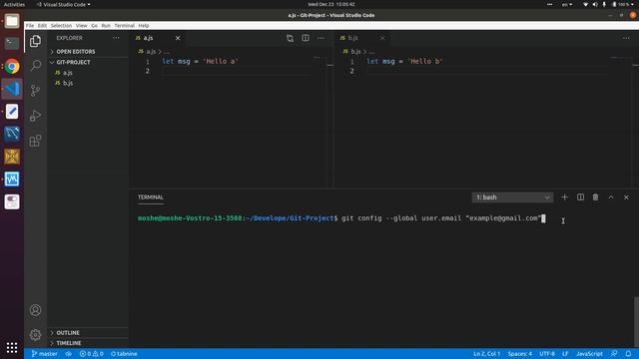Create a new terminal with plus icon

564,197
